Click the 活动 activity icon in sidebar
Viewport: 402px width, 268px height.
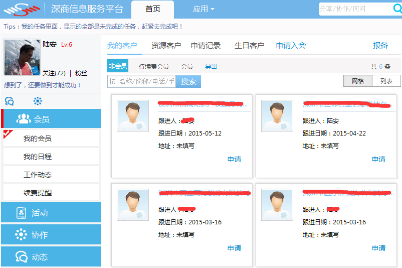[21, 213]
